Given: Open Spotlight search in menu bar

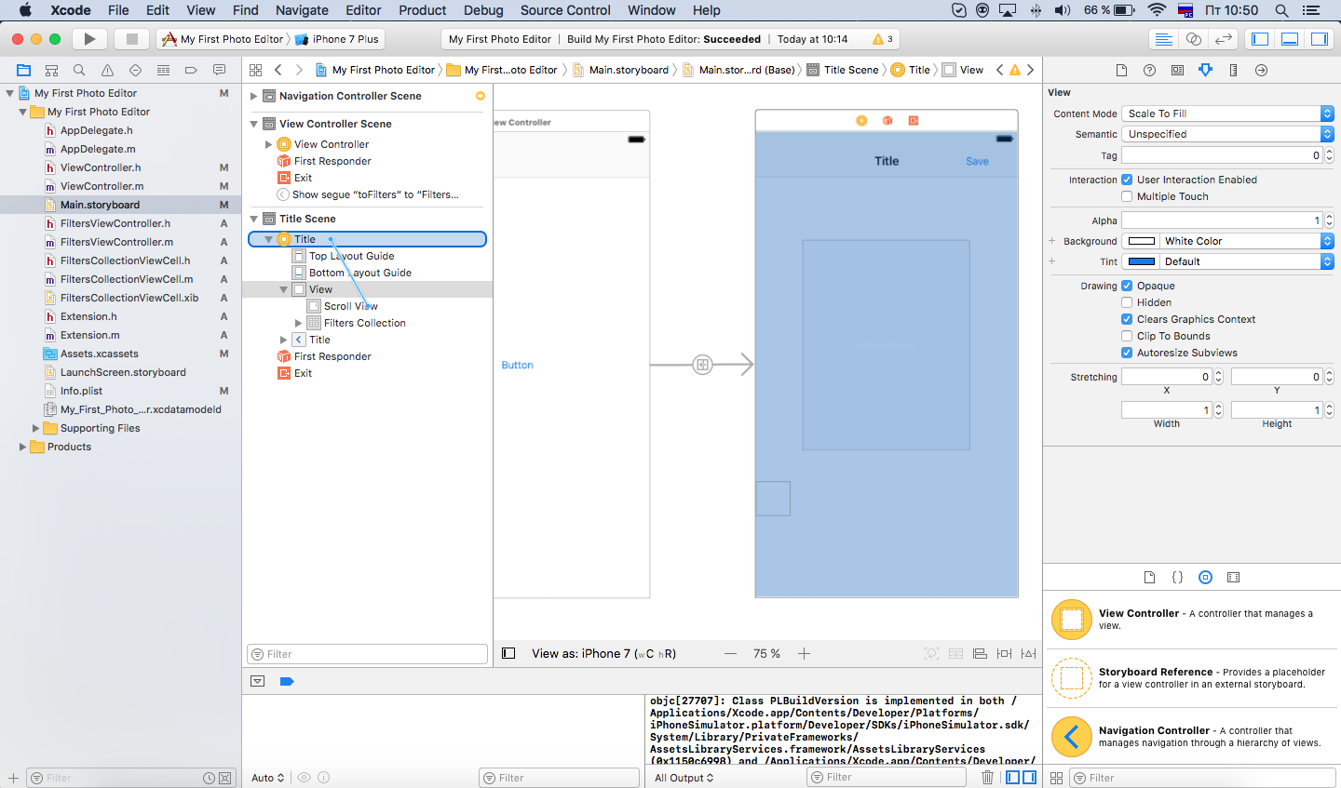Looking at the screenshot, I should click(1281, 10).
